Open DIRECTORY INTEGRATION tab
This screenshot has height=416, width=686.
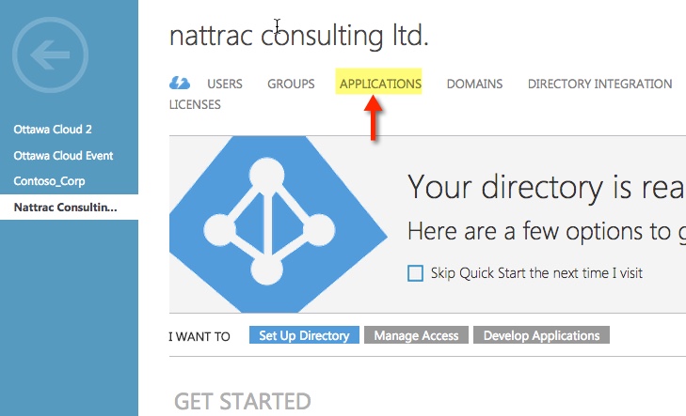point(599,84)
